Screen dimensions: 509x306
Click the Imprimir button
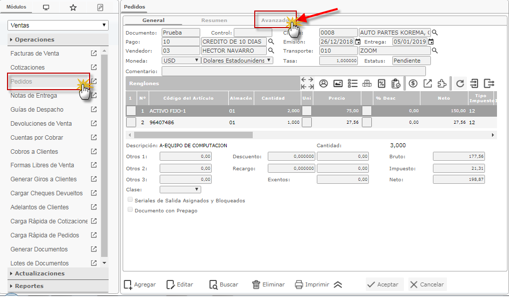click(x=312, y=284)
